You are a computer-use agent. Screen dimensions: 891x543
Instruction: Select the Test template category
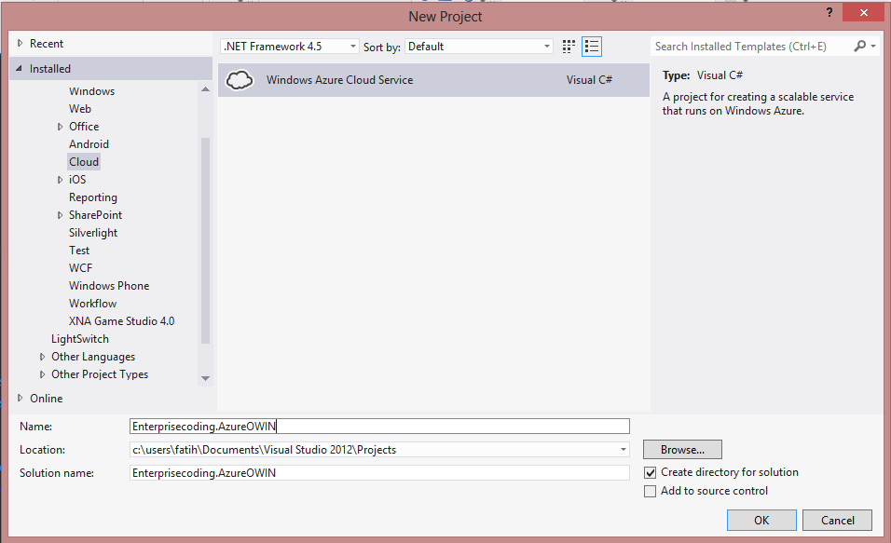(x=79, y=251)
